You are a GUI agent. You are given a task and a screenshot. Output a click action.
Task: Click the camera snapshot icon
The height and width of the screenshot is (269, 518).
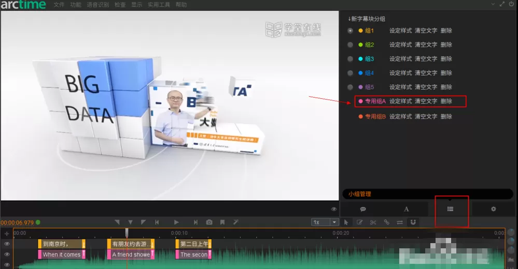pyautogui.click(x=209, y=222)
